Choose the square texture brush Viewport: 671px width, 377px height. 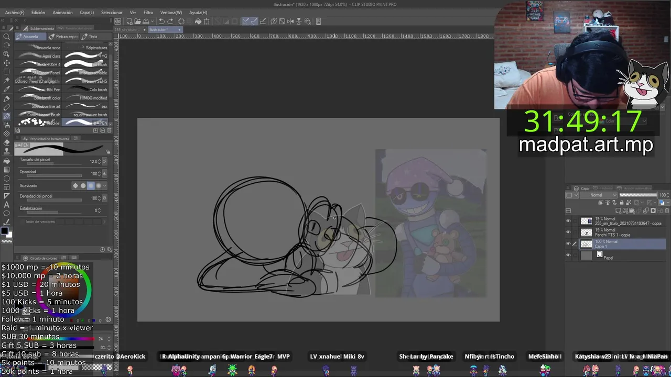(85, 115)
